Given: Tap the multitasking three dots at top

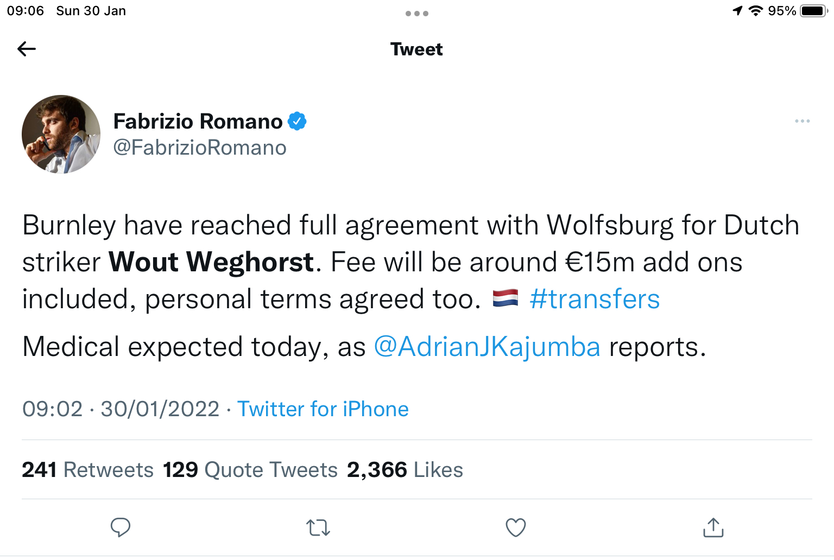Looking at the screenshot, I should point(417,14).
